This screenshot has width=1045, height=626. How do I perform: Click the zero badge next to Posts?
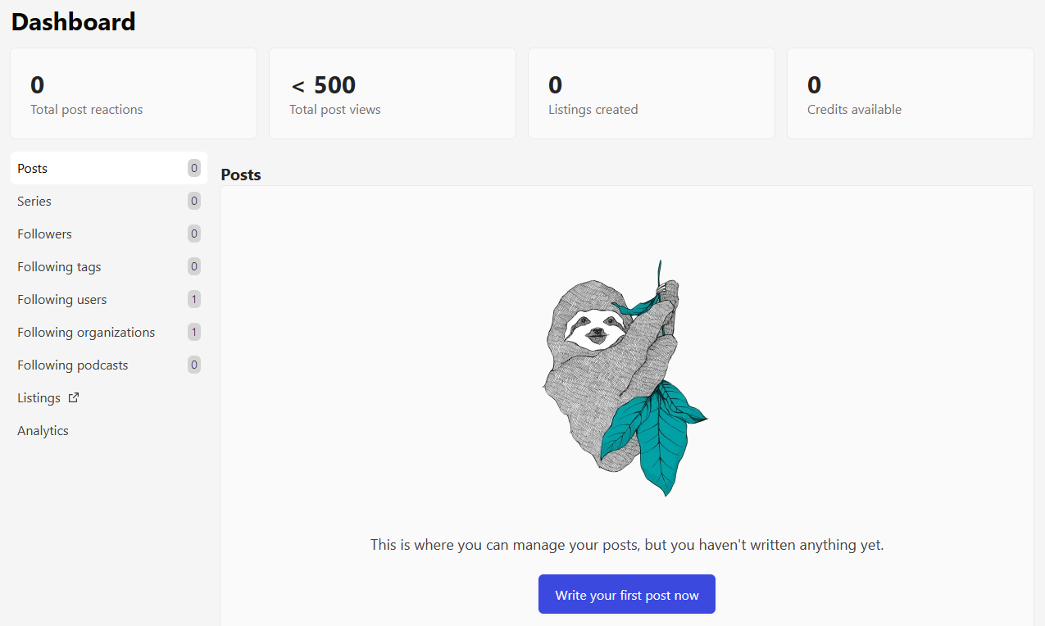coord(193,168)
